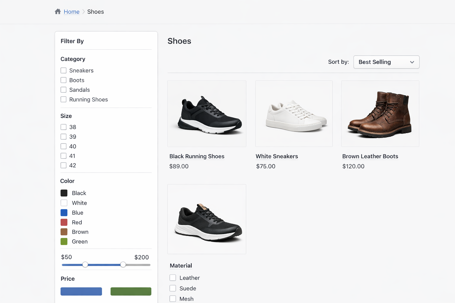The width and height of the screenshot is (455, 303).
Task: Select the Black color swatch
Action: click(x=64, y=193)
